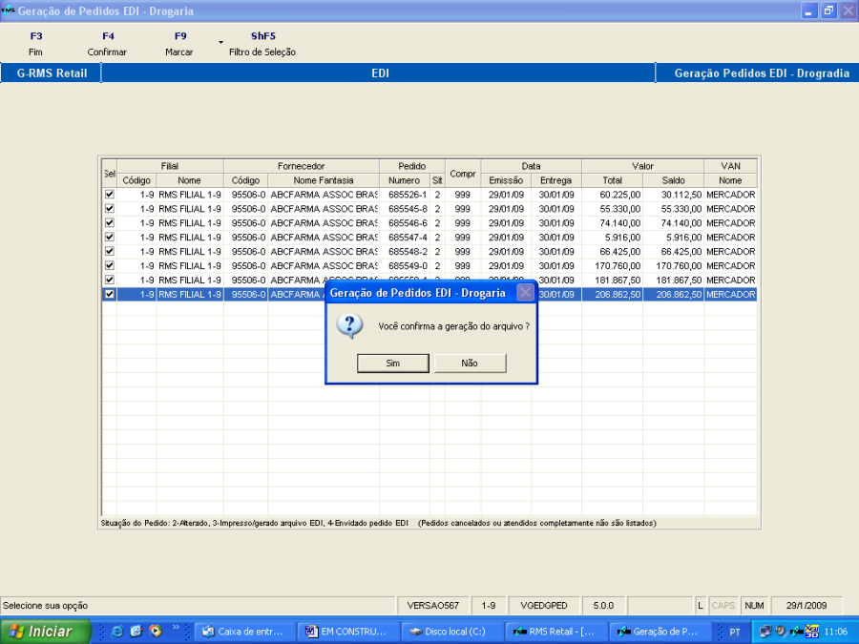Click the Numero column header
This screenshot has width=859, height=644.
[x=405, y=180]
